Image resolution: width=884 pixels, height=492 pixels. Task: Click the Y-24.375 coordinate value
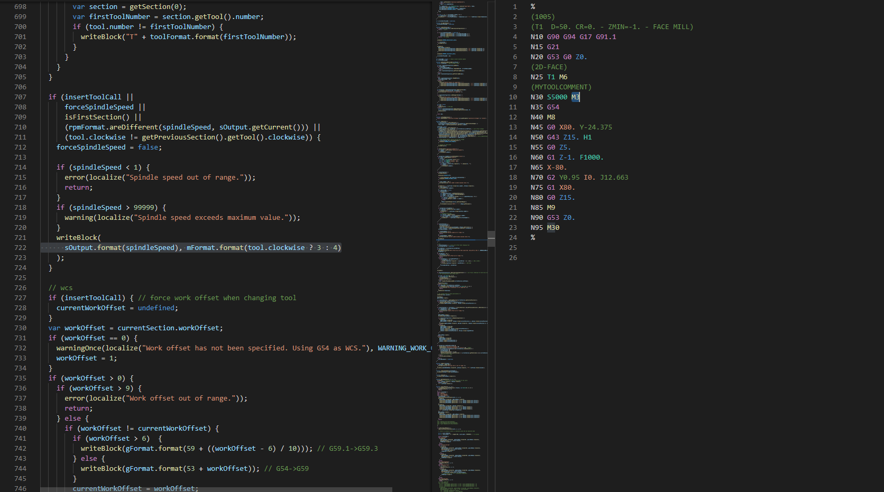pos(596,127)
